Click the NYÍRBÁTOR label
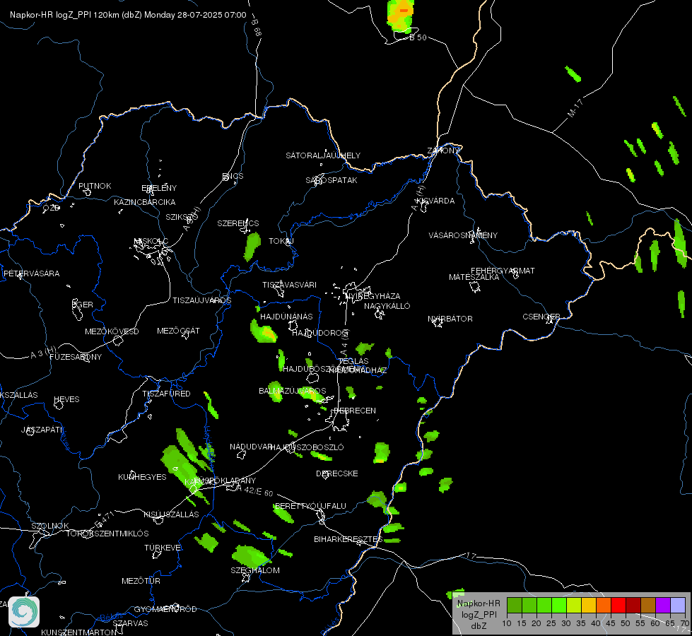Viewport: 692px width, 636px height. (450, 319)
